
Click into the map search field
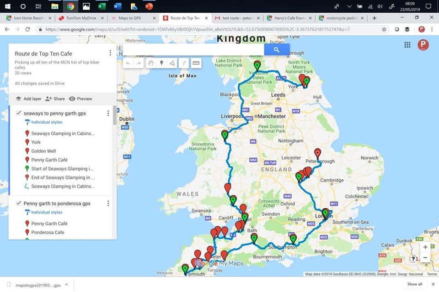click(x=193, y=49)
